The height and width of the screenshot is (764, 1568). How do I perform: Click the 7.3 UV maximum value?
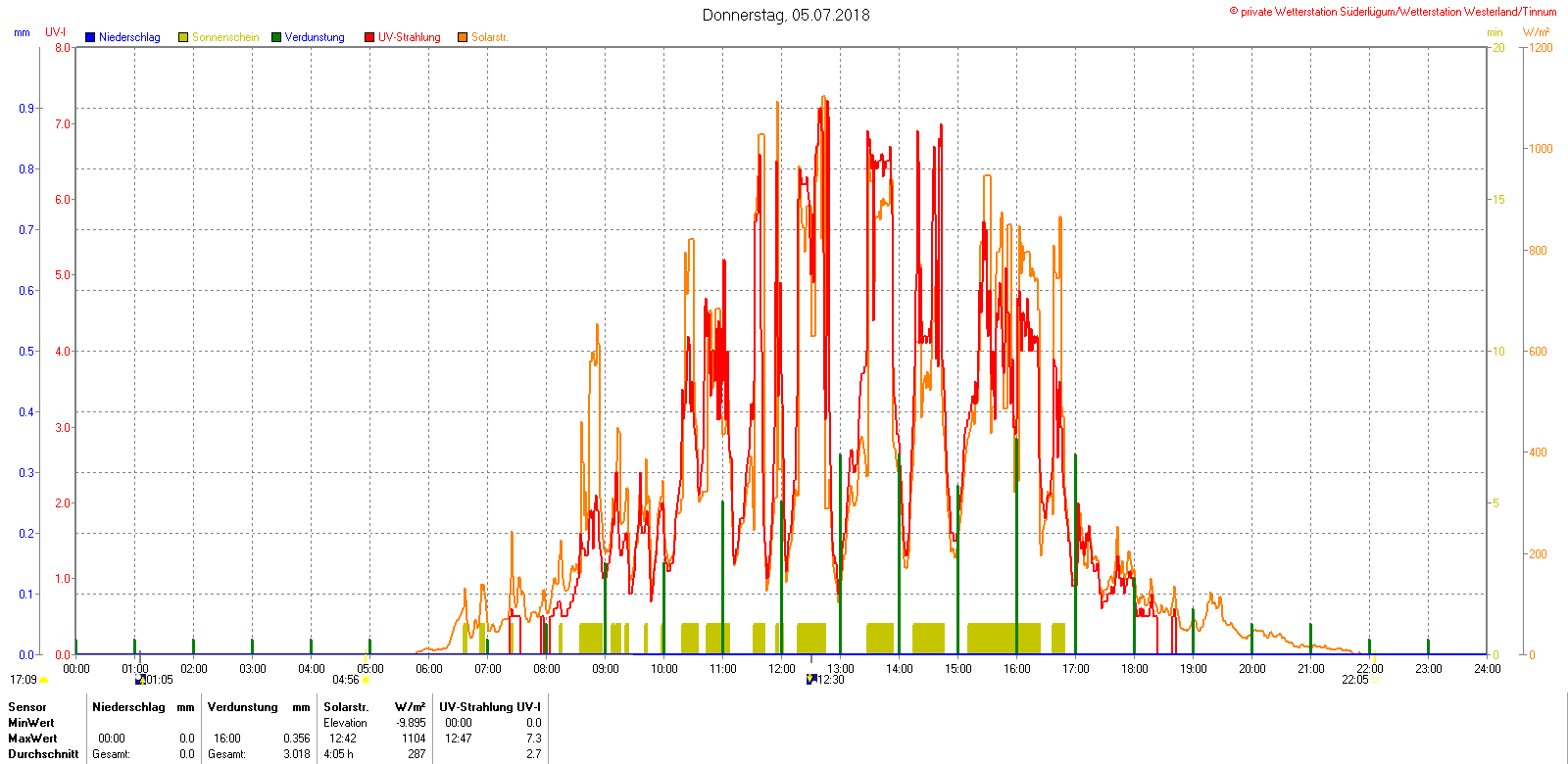pos(533,739)
